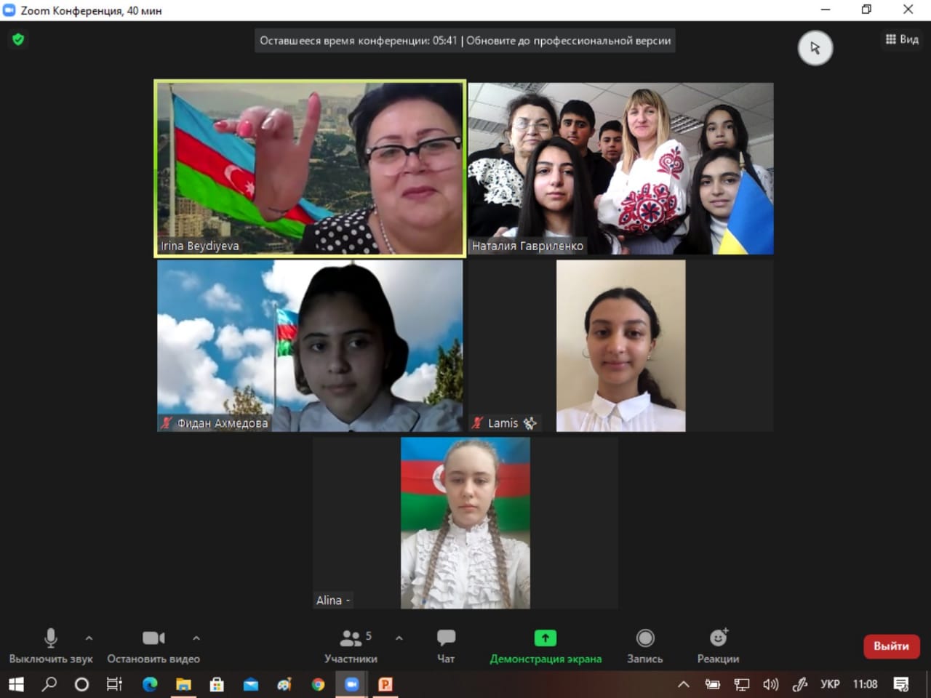The width and height of the screenshot is (931, 698).
Task: Launch Microsoft Edge from taskbar
Action: 150,684
